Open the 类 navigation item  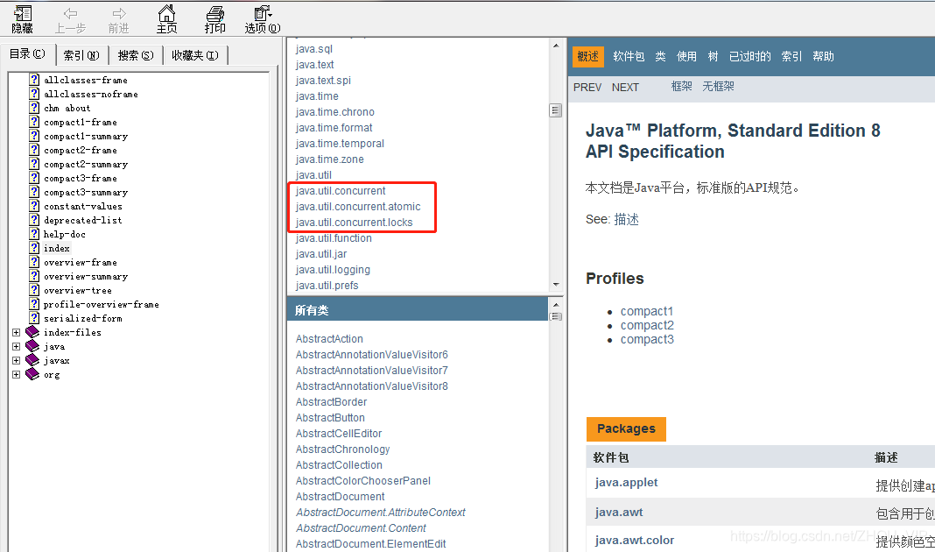[661, 56]
